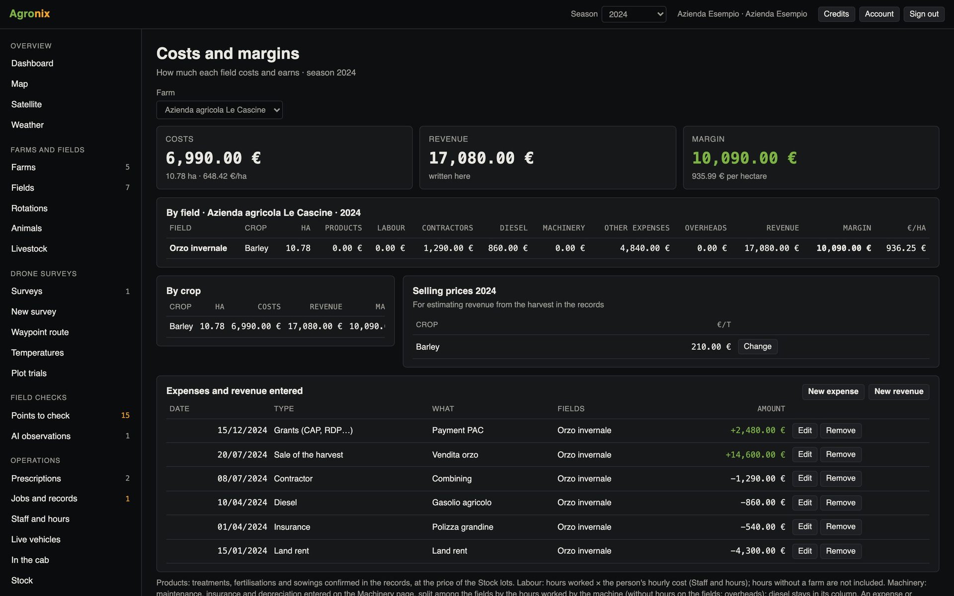Screen dimensions: 954x596
Task: Click the Agronix logo
Action: pos(30,13)
